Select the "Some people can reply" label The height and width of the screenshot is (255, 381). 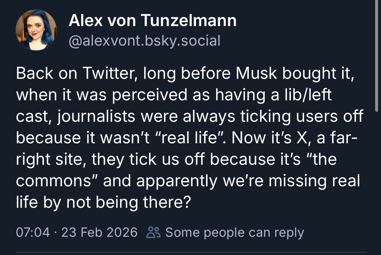click(234, 233)
